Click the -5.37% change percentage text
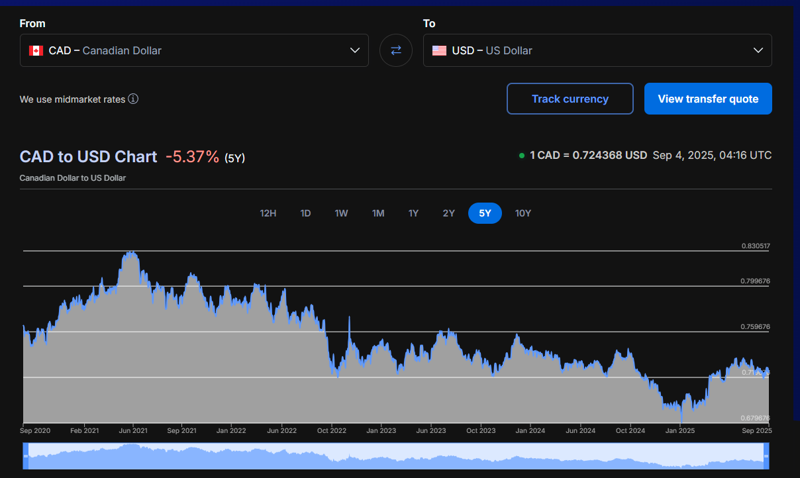The image size is (800, 478). 192,157
